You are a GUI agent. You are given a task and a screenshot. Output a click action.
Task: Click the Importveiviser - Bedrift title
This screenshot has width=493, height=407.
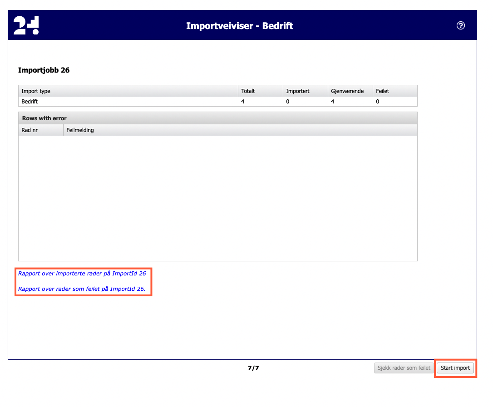pyautogui.click(x=240, y=26)
